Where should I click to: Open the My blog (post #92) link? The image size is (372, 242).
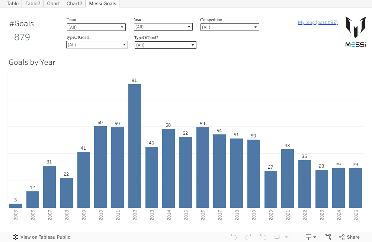coord(318,22)
